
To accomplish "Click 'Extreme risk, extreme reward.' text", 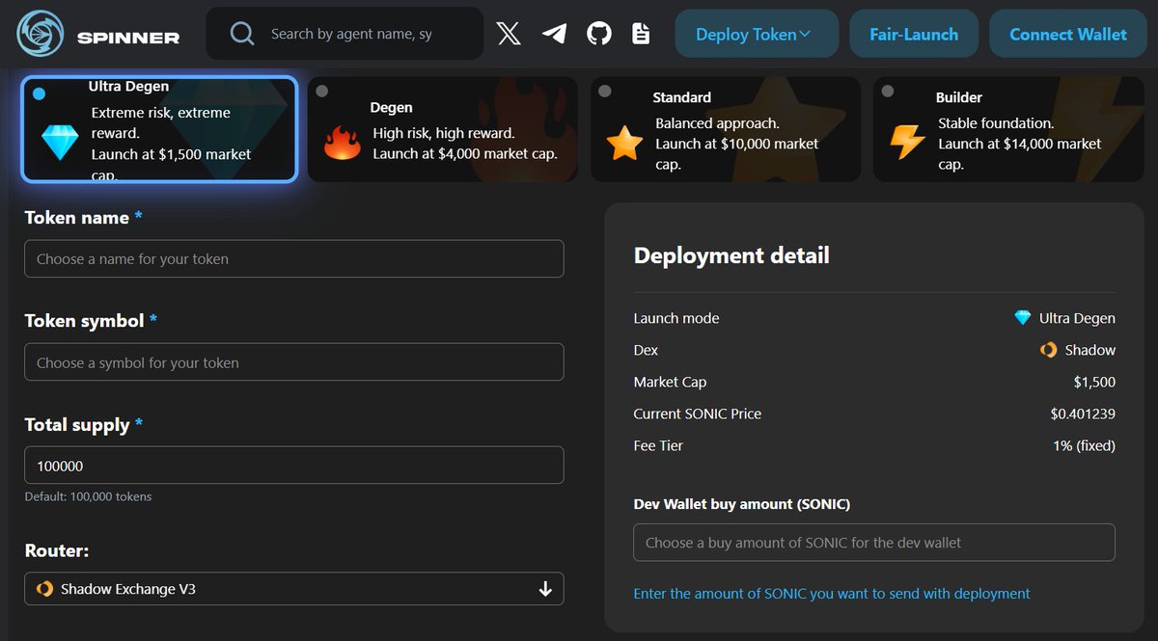I will click(161, 122).
